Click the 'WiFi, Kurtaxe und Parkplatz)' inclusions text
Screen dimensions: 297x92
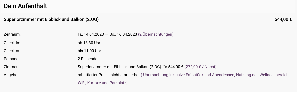pyautogui.click(x=103, y=83)
